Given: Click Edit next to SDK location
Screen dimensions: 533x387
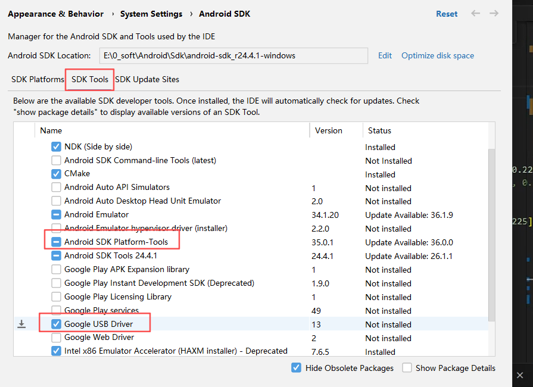Looking at the screenshot, I should (x=385, y=56).
